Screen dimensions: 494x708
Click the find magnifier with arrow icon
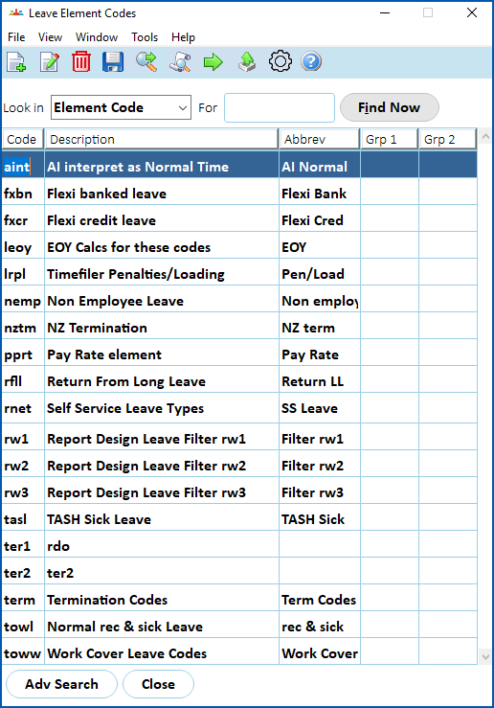coord(146,62)
